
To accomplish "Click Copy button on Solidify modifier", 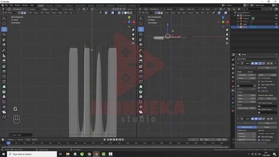I will [x=267, y=68].
